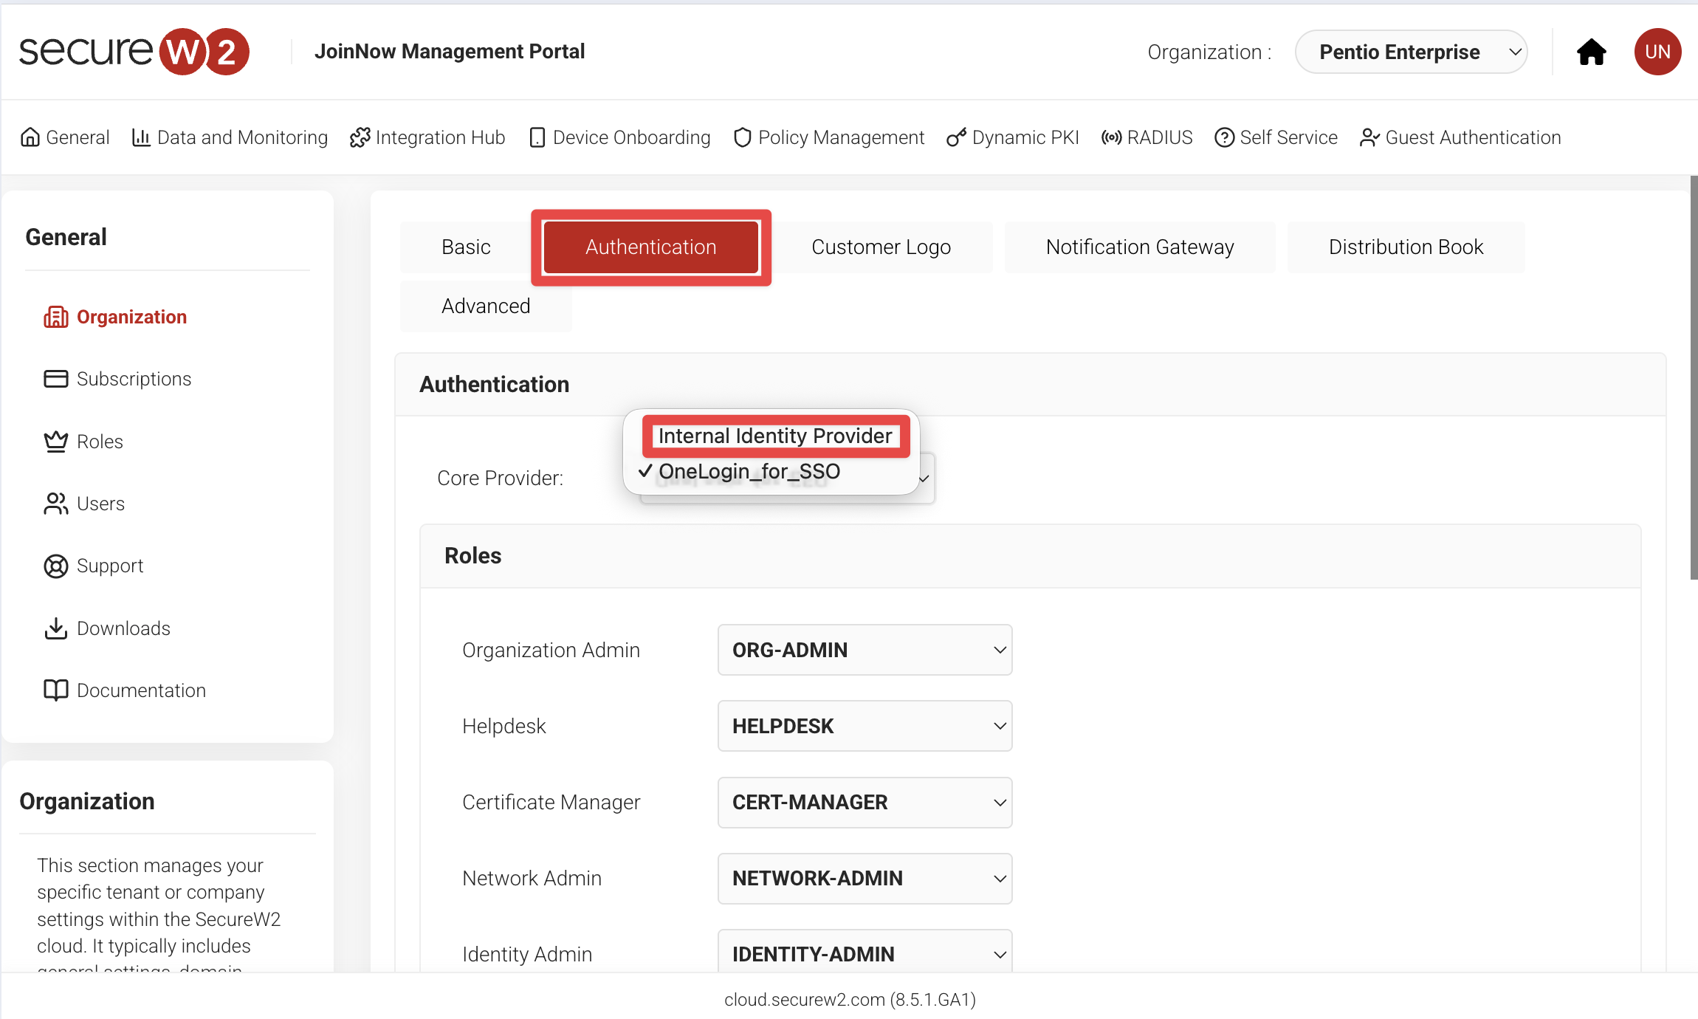
Task: Switch to the Authentication tab
Action: [651, 247]
